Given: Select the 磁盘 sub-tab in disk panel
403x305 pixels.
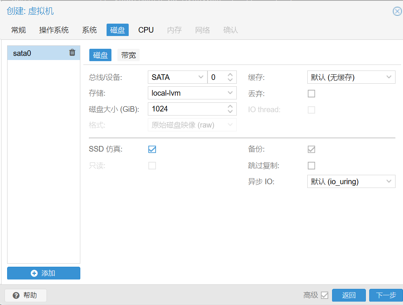Looking at the screenshot, I should coord(100,55).
